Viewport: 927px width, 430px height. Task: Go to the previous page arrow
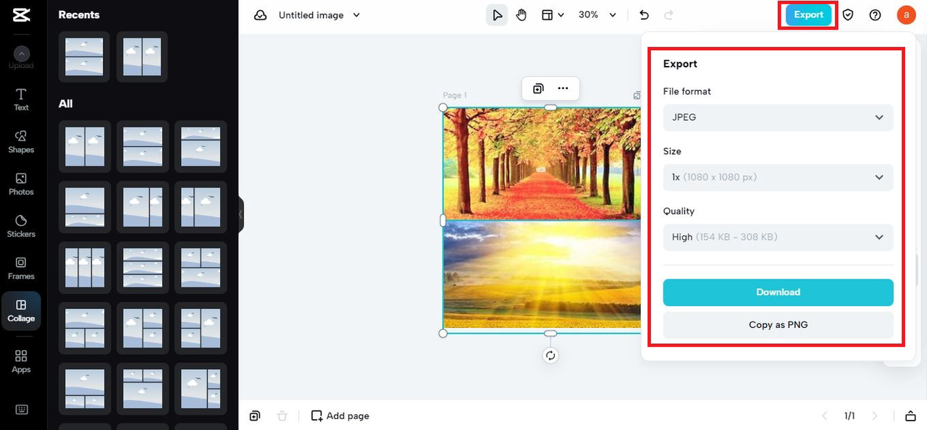click(824, 416)
